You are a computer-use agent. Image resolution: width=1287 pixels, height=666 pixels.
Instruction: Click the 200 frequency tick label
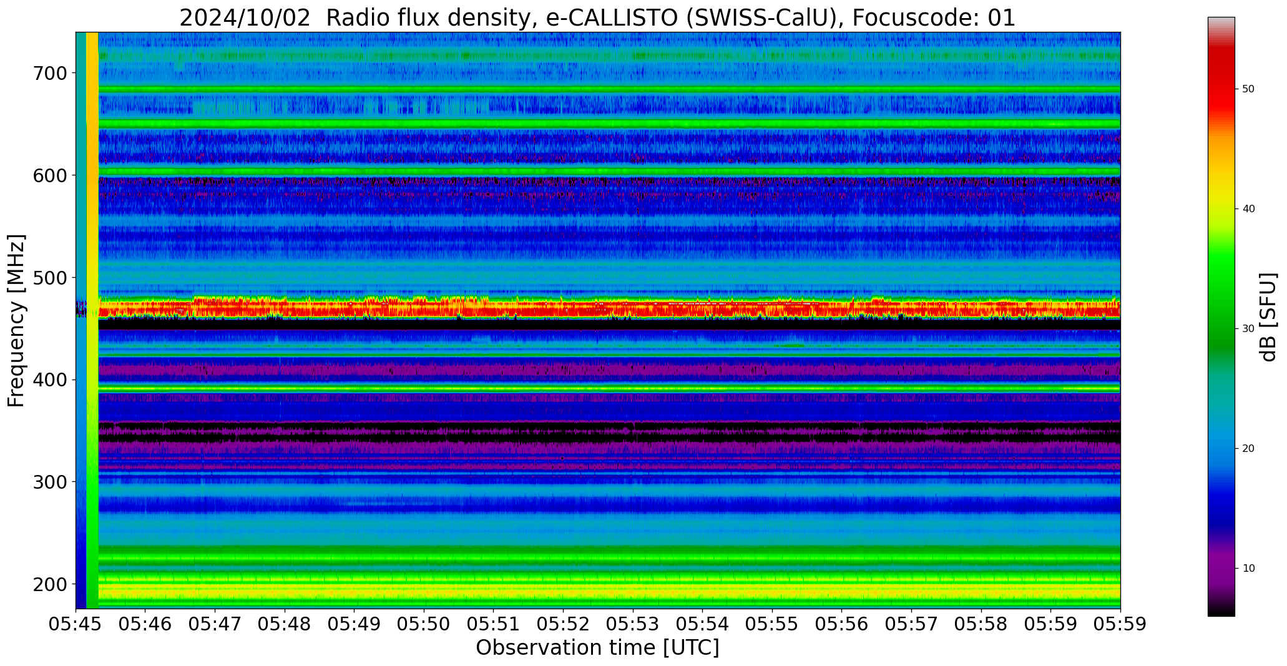pos(49,584)
